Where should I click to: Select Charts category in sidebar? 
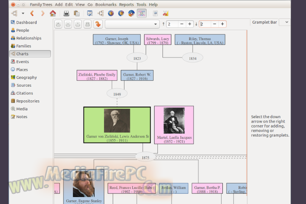(30, 54)
